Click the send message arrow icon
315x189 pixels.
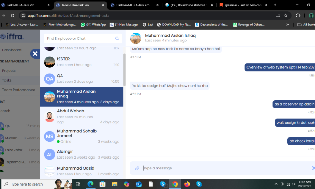(x=313, y=168)
